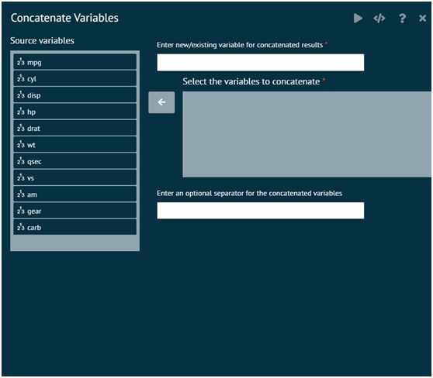Click the arrow button to move variables

click(161, 102)
